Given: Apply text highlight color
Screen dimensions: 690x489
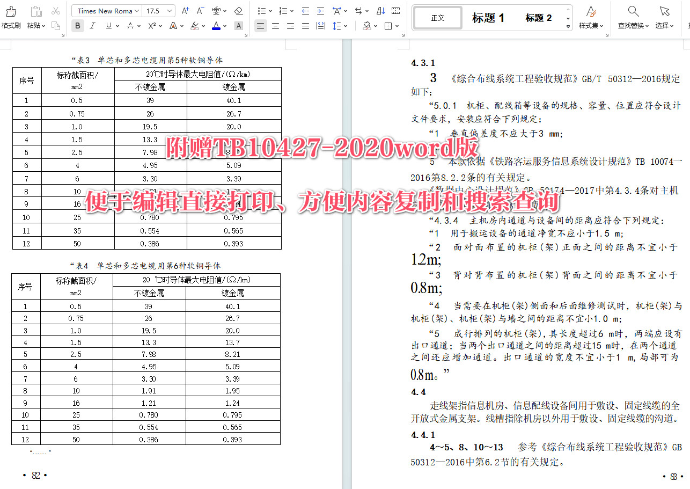Looking at the screenshot, I should click(x=195, y=25).
